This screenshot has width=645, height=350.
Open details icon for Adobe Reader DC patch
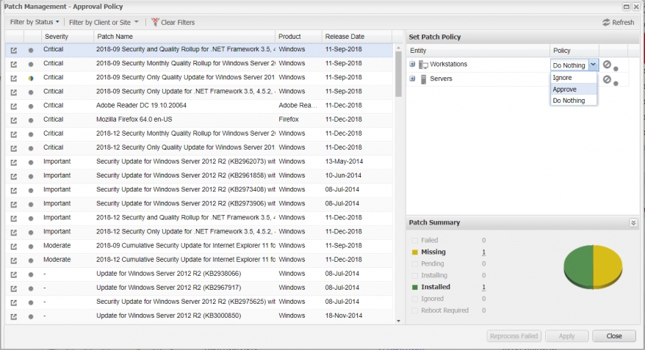click(x=13, y=106)
